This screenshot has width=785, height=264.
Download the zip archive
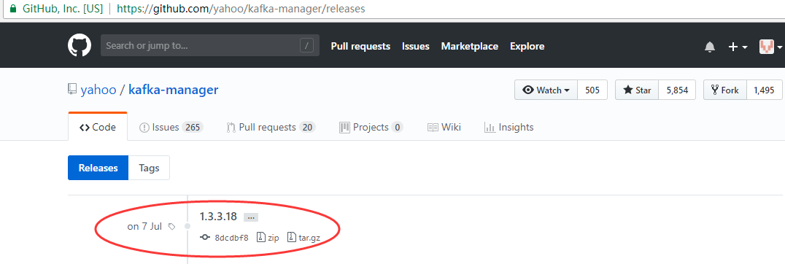point(268,238)
